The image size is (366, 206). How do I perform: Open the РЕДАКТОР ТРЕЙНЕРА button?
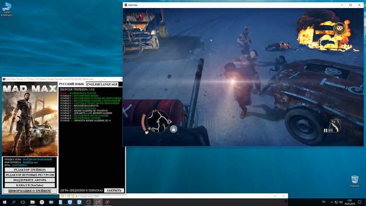click(x=30, y=170)
